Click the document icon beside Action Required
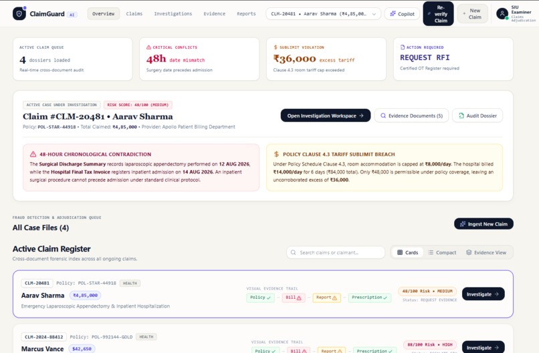Viewport: 539px width, 353px height. [x=402, y=47]
